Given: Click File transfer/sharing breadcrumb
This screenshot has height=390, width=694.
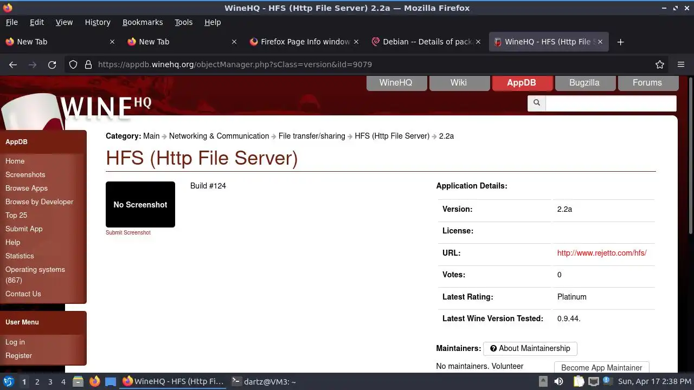Looking at the screenshot, I should pos(312,136).
